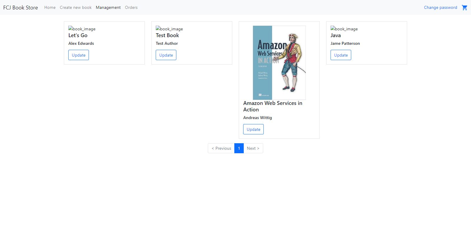Update the Java book

click(x=341, y=55)
